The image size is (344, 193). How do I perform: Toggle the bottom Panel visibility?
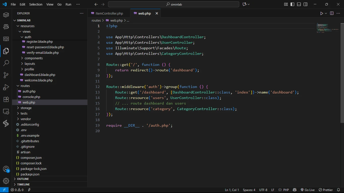coord(299,4)
